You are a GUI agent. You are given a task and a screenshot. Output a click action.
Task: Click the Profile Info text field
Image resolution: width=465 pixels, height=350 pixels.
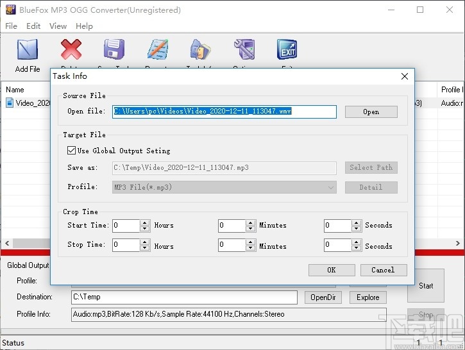coord(228,315)
